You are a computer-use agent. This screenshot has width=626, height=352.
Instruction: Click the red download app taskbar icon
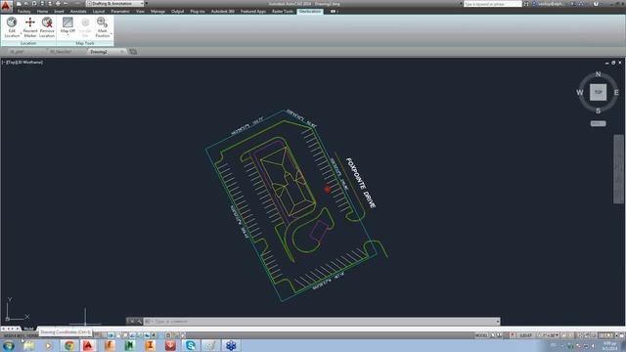pyautogui.click(x=170, y=345)
